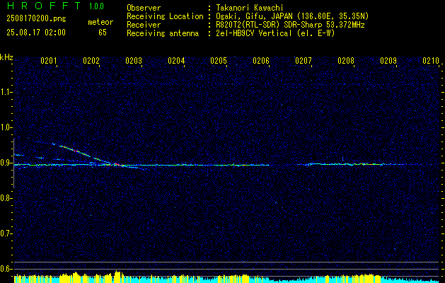Click version number 1.0.0

click(x=96, y=6)
